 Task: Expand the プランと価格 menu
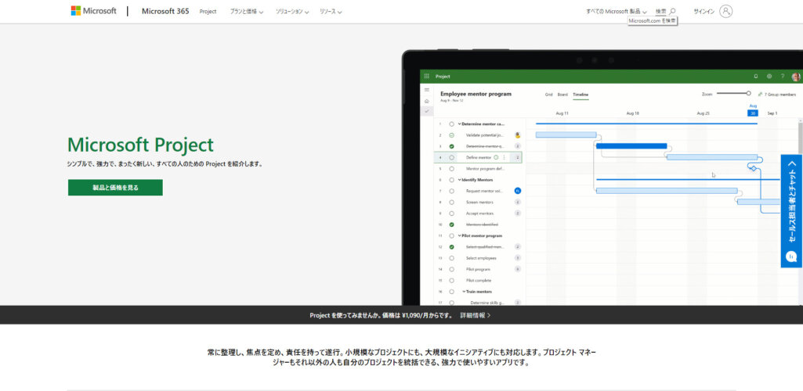click(246, 11)
